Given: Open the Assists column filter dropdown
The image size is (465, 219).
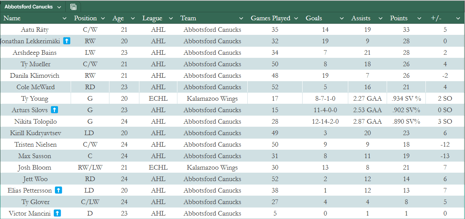Looking at the screenshot, I should (381, 18).
